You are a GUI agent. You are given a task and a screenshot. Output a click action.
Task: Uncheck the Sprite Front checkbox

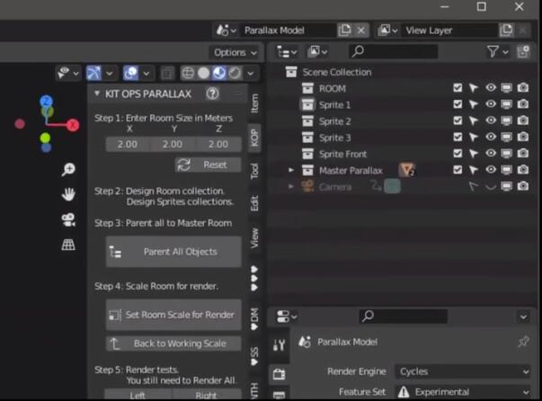458,154
